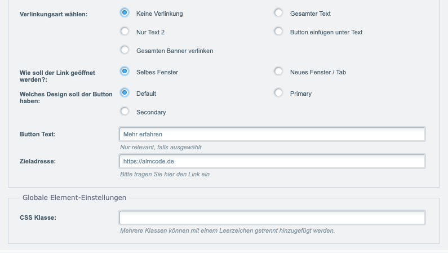The image size is (448, 253).
Task: Choose Button einfügen unter Text option
Action: 278,31
